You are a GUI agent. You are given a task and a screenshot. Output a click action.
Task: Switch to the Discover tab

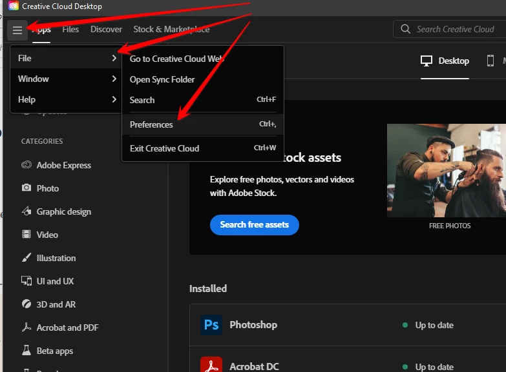[106, 29]
